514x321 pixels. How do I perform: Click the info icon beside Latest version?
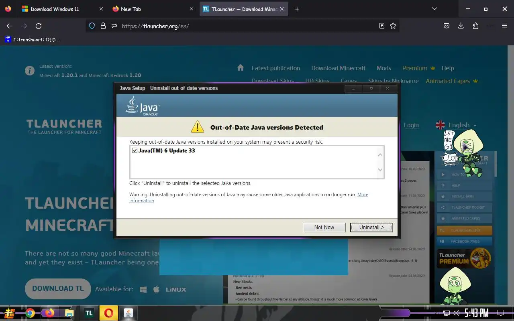pos(30,71)
